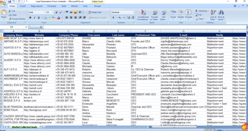Open the font size 10 dropdown
248x131 pixels.
[53, 12]
